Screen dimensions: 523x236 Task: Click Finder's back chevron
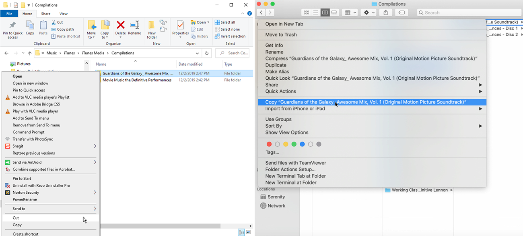click(261, 13)
